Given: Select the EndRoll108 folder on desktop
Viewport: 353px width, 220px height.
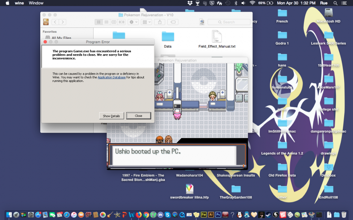Looking at the screenshot, I should (x=328, y=192).
